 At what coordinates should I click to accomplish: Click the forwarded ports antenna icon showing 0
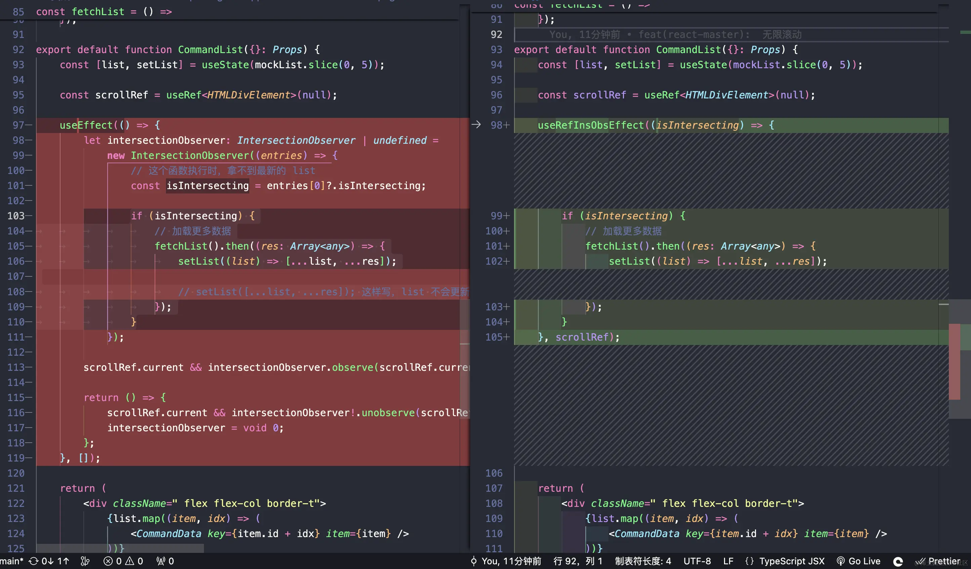(x=165, y=561)
